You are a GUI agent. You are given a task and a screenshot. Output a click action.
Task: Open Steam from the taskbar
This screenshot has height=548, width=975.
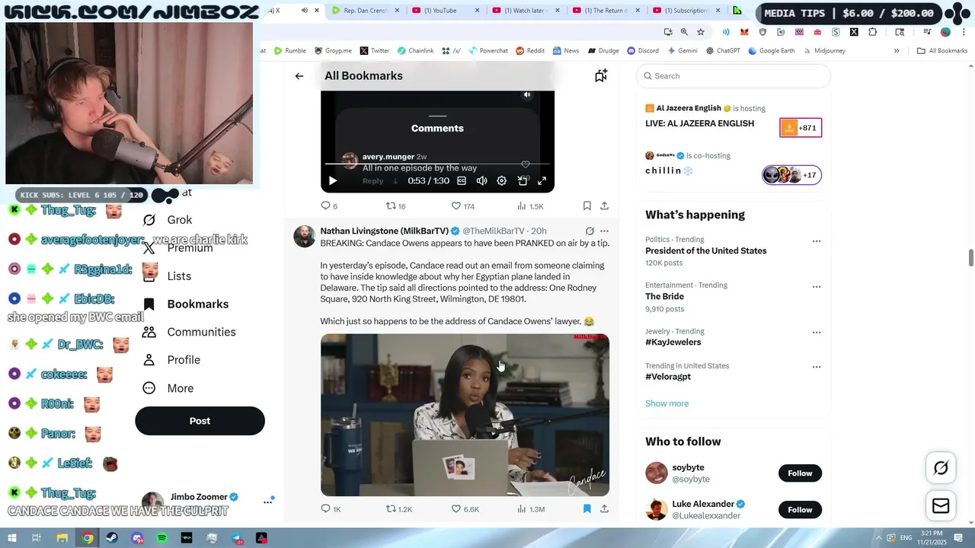112,538
